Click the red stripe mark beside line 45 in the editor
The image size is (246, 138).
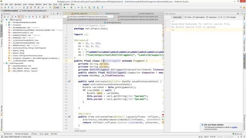pos(163,115)
